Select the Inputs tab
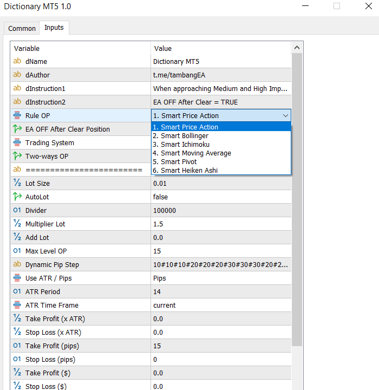The image size is (379, 390). point(54,28)
